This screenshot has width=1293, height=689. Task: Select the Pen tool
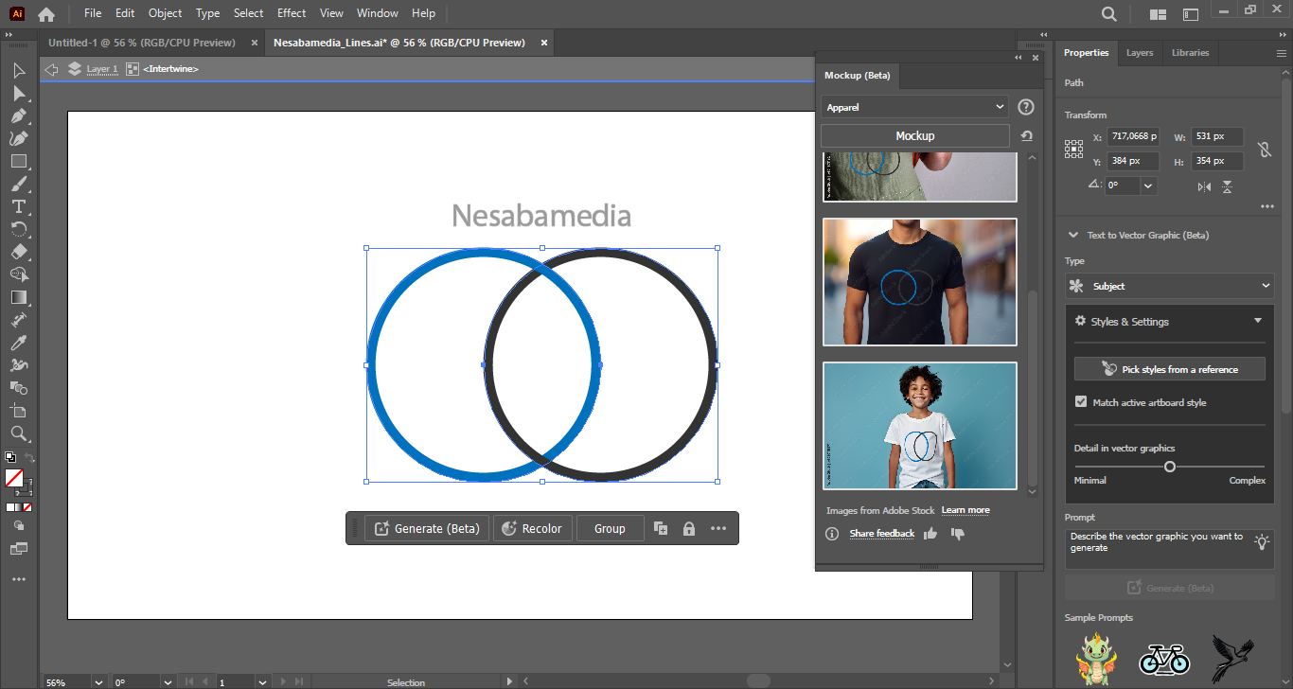[x=18, y=115]
